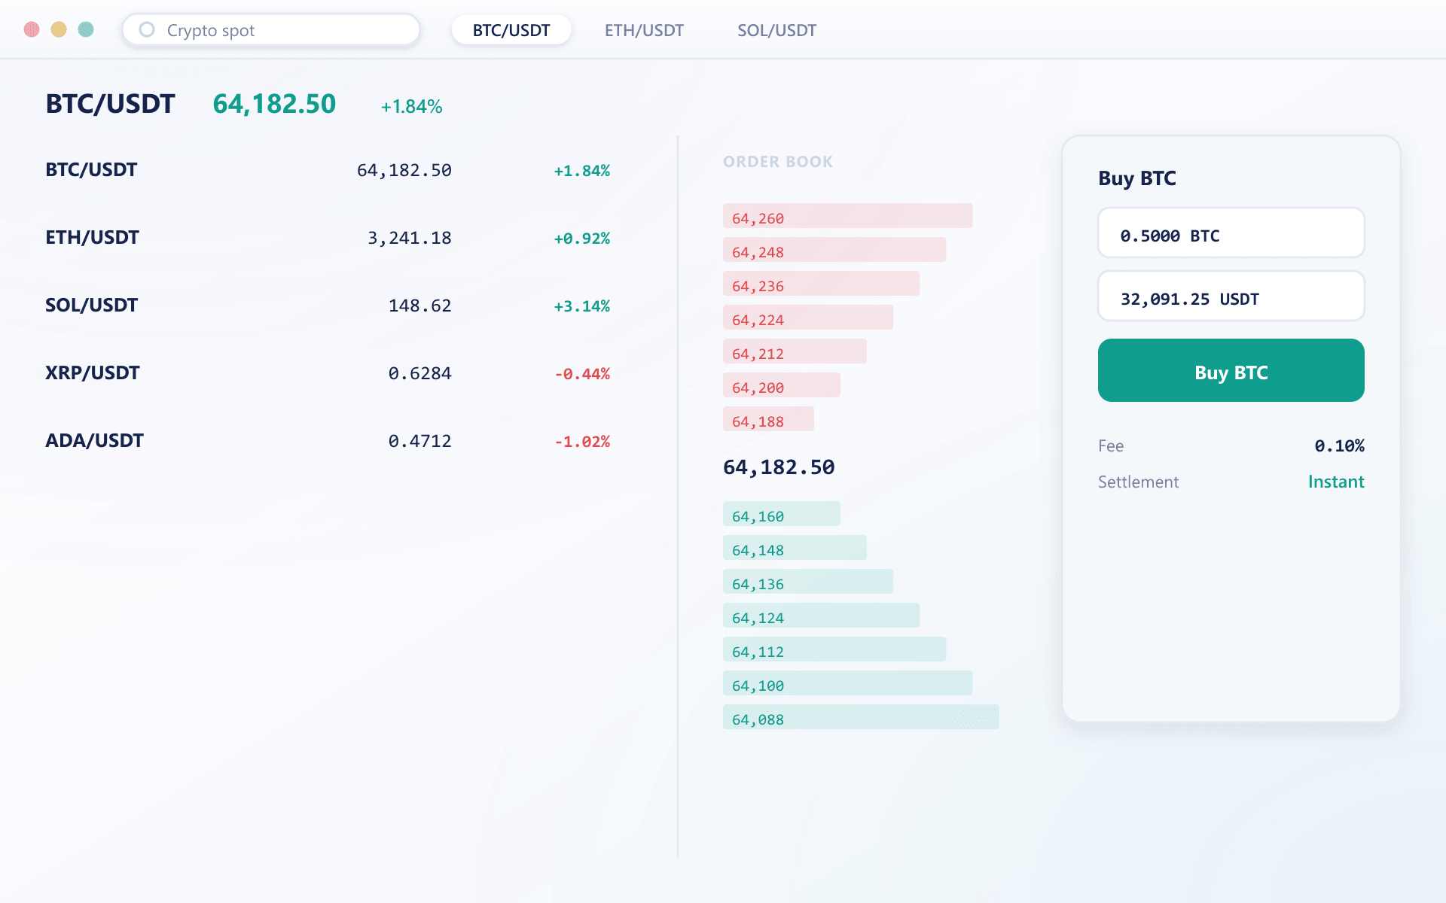Select the SOL/USDT tab
Image resolution: width=1446 pixels, height=903 pixels.
(x=776, y=30)
